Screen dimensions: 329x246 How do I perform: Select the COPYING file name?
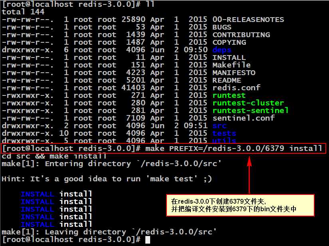(229, 42)
